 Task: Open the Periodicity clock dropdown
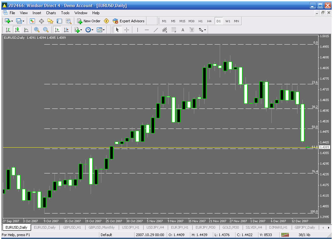click(89, 30)
